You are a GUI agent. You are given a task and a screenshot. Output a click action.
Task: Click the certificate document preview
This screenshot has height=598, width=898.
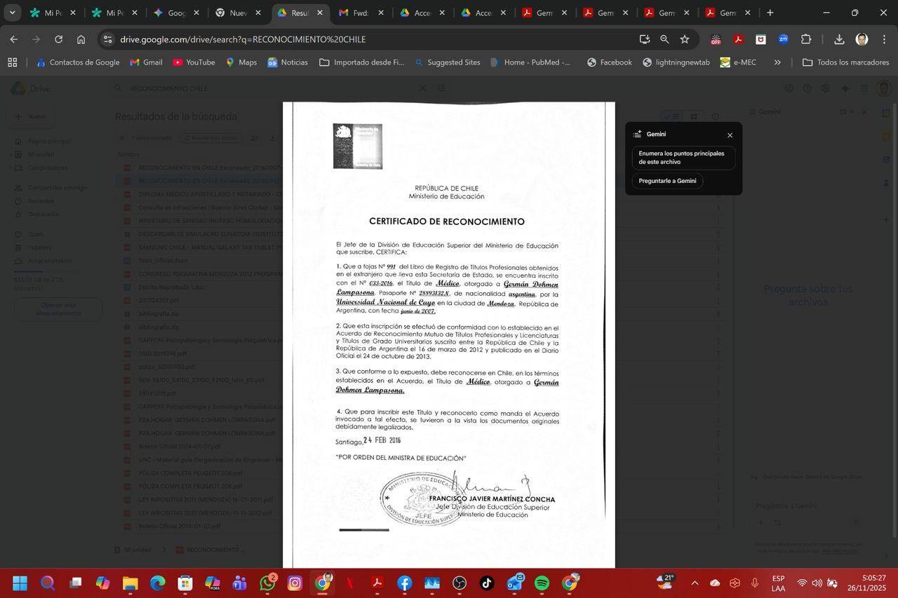448,329
